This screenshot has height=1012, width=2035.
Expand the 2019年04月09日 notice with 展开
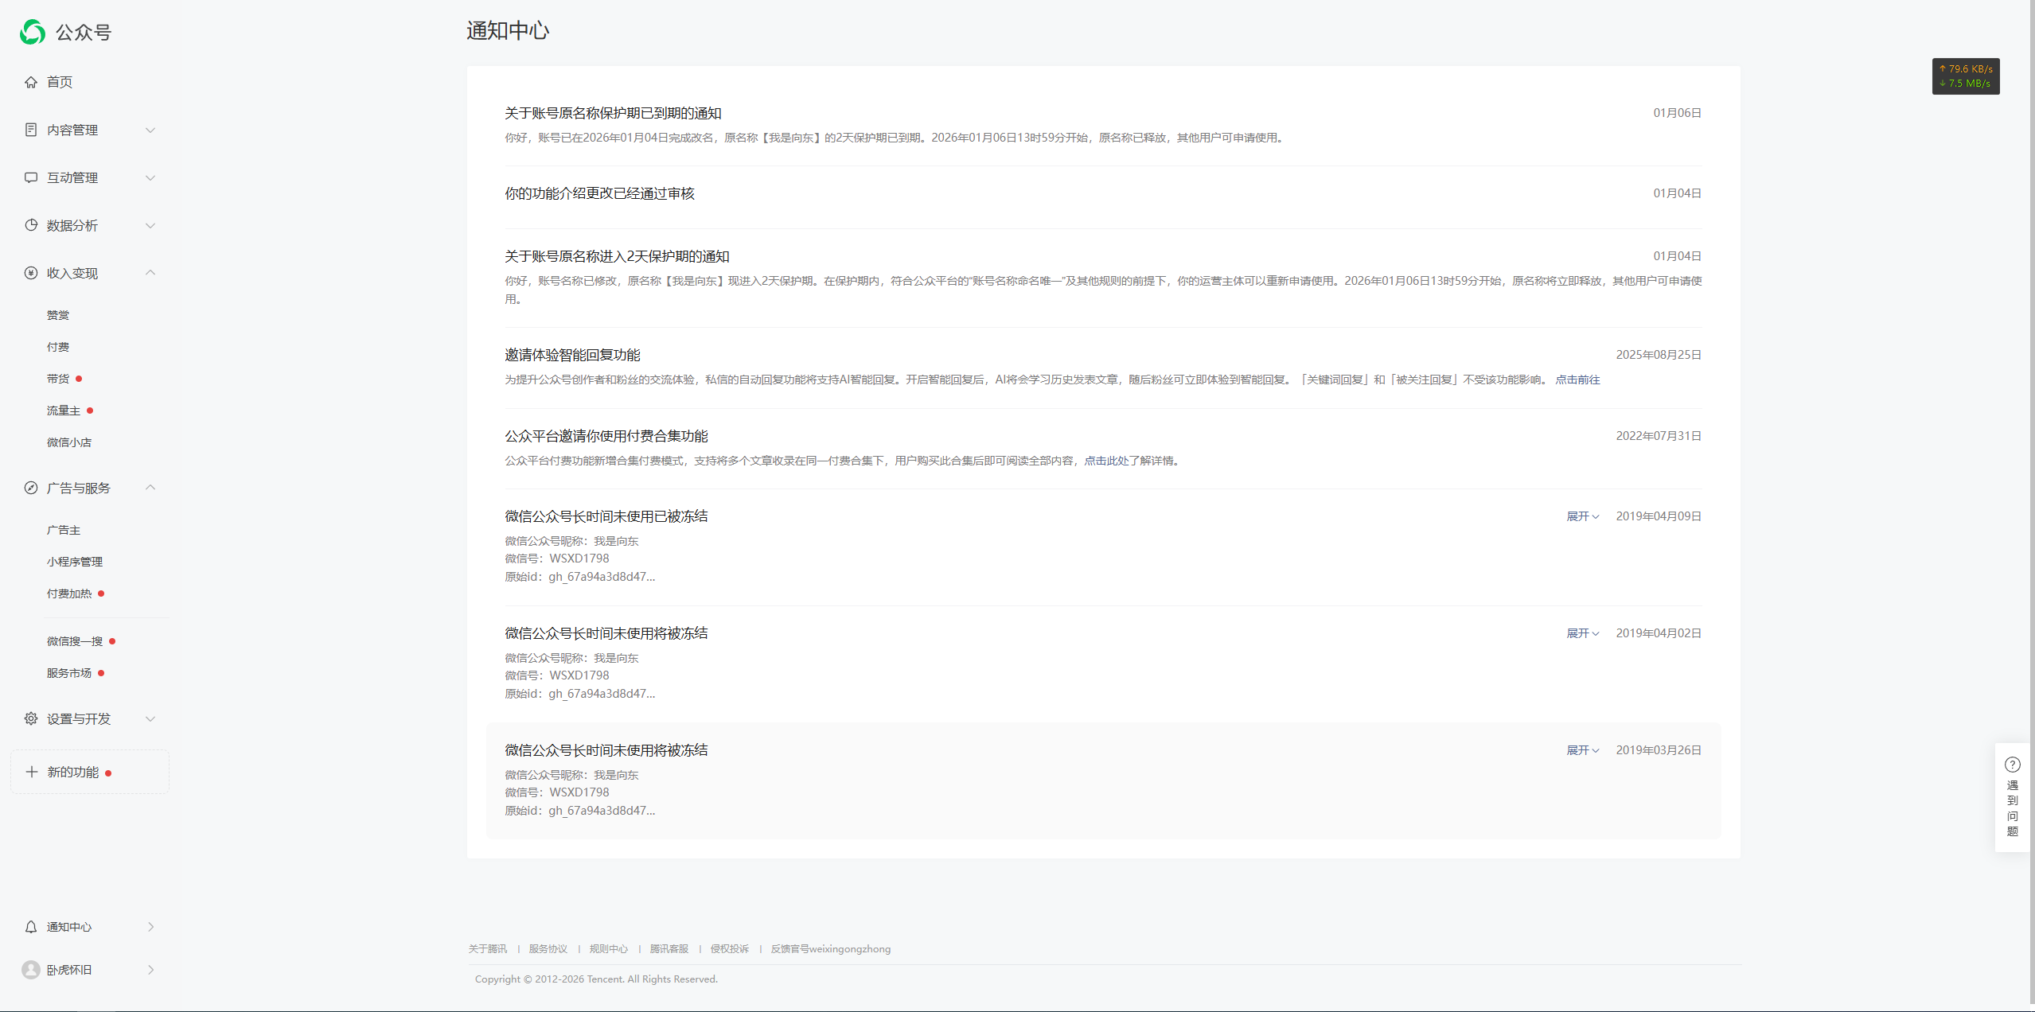point(1582,516)
